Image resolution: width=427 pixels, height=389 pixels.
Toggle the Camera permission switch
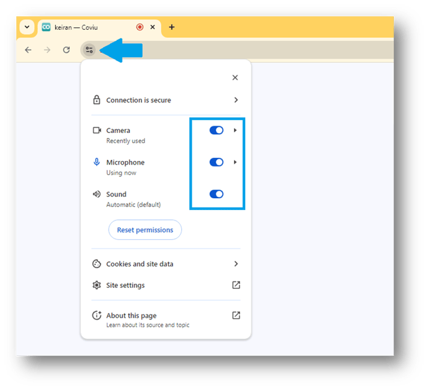pyautogui.click(x=217, y=130)
